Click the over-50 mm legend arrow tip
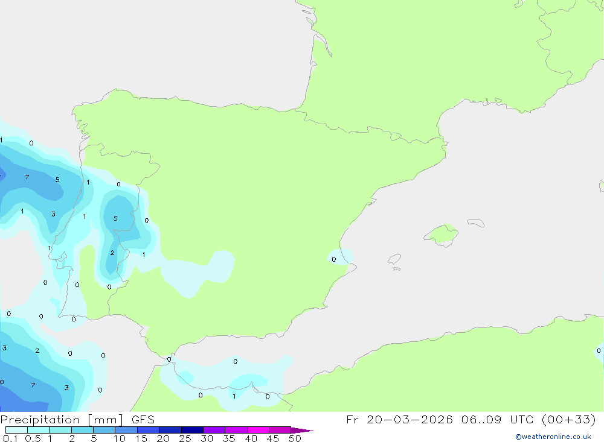The width and height of the screenshot is (604, 442). (302, 430)
